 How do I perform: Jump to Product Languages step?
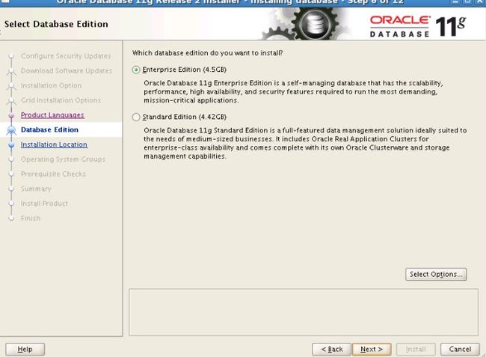(x=52, y=115)
